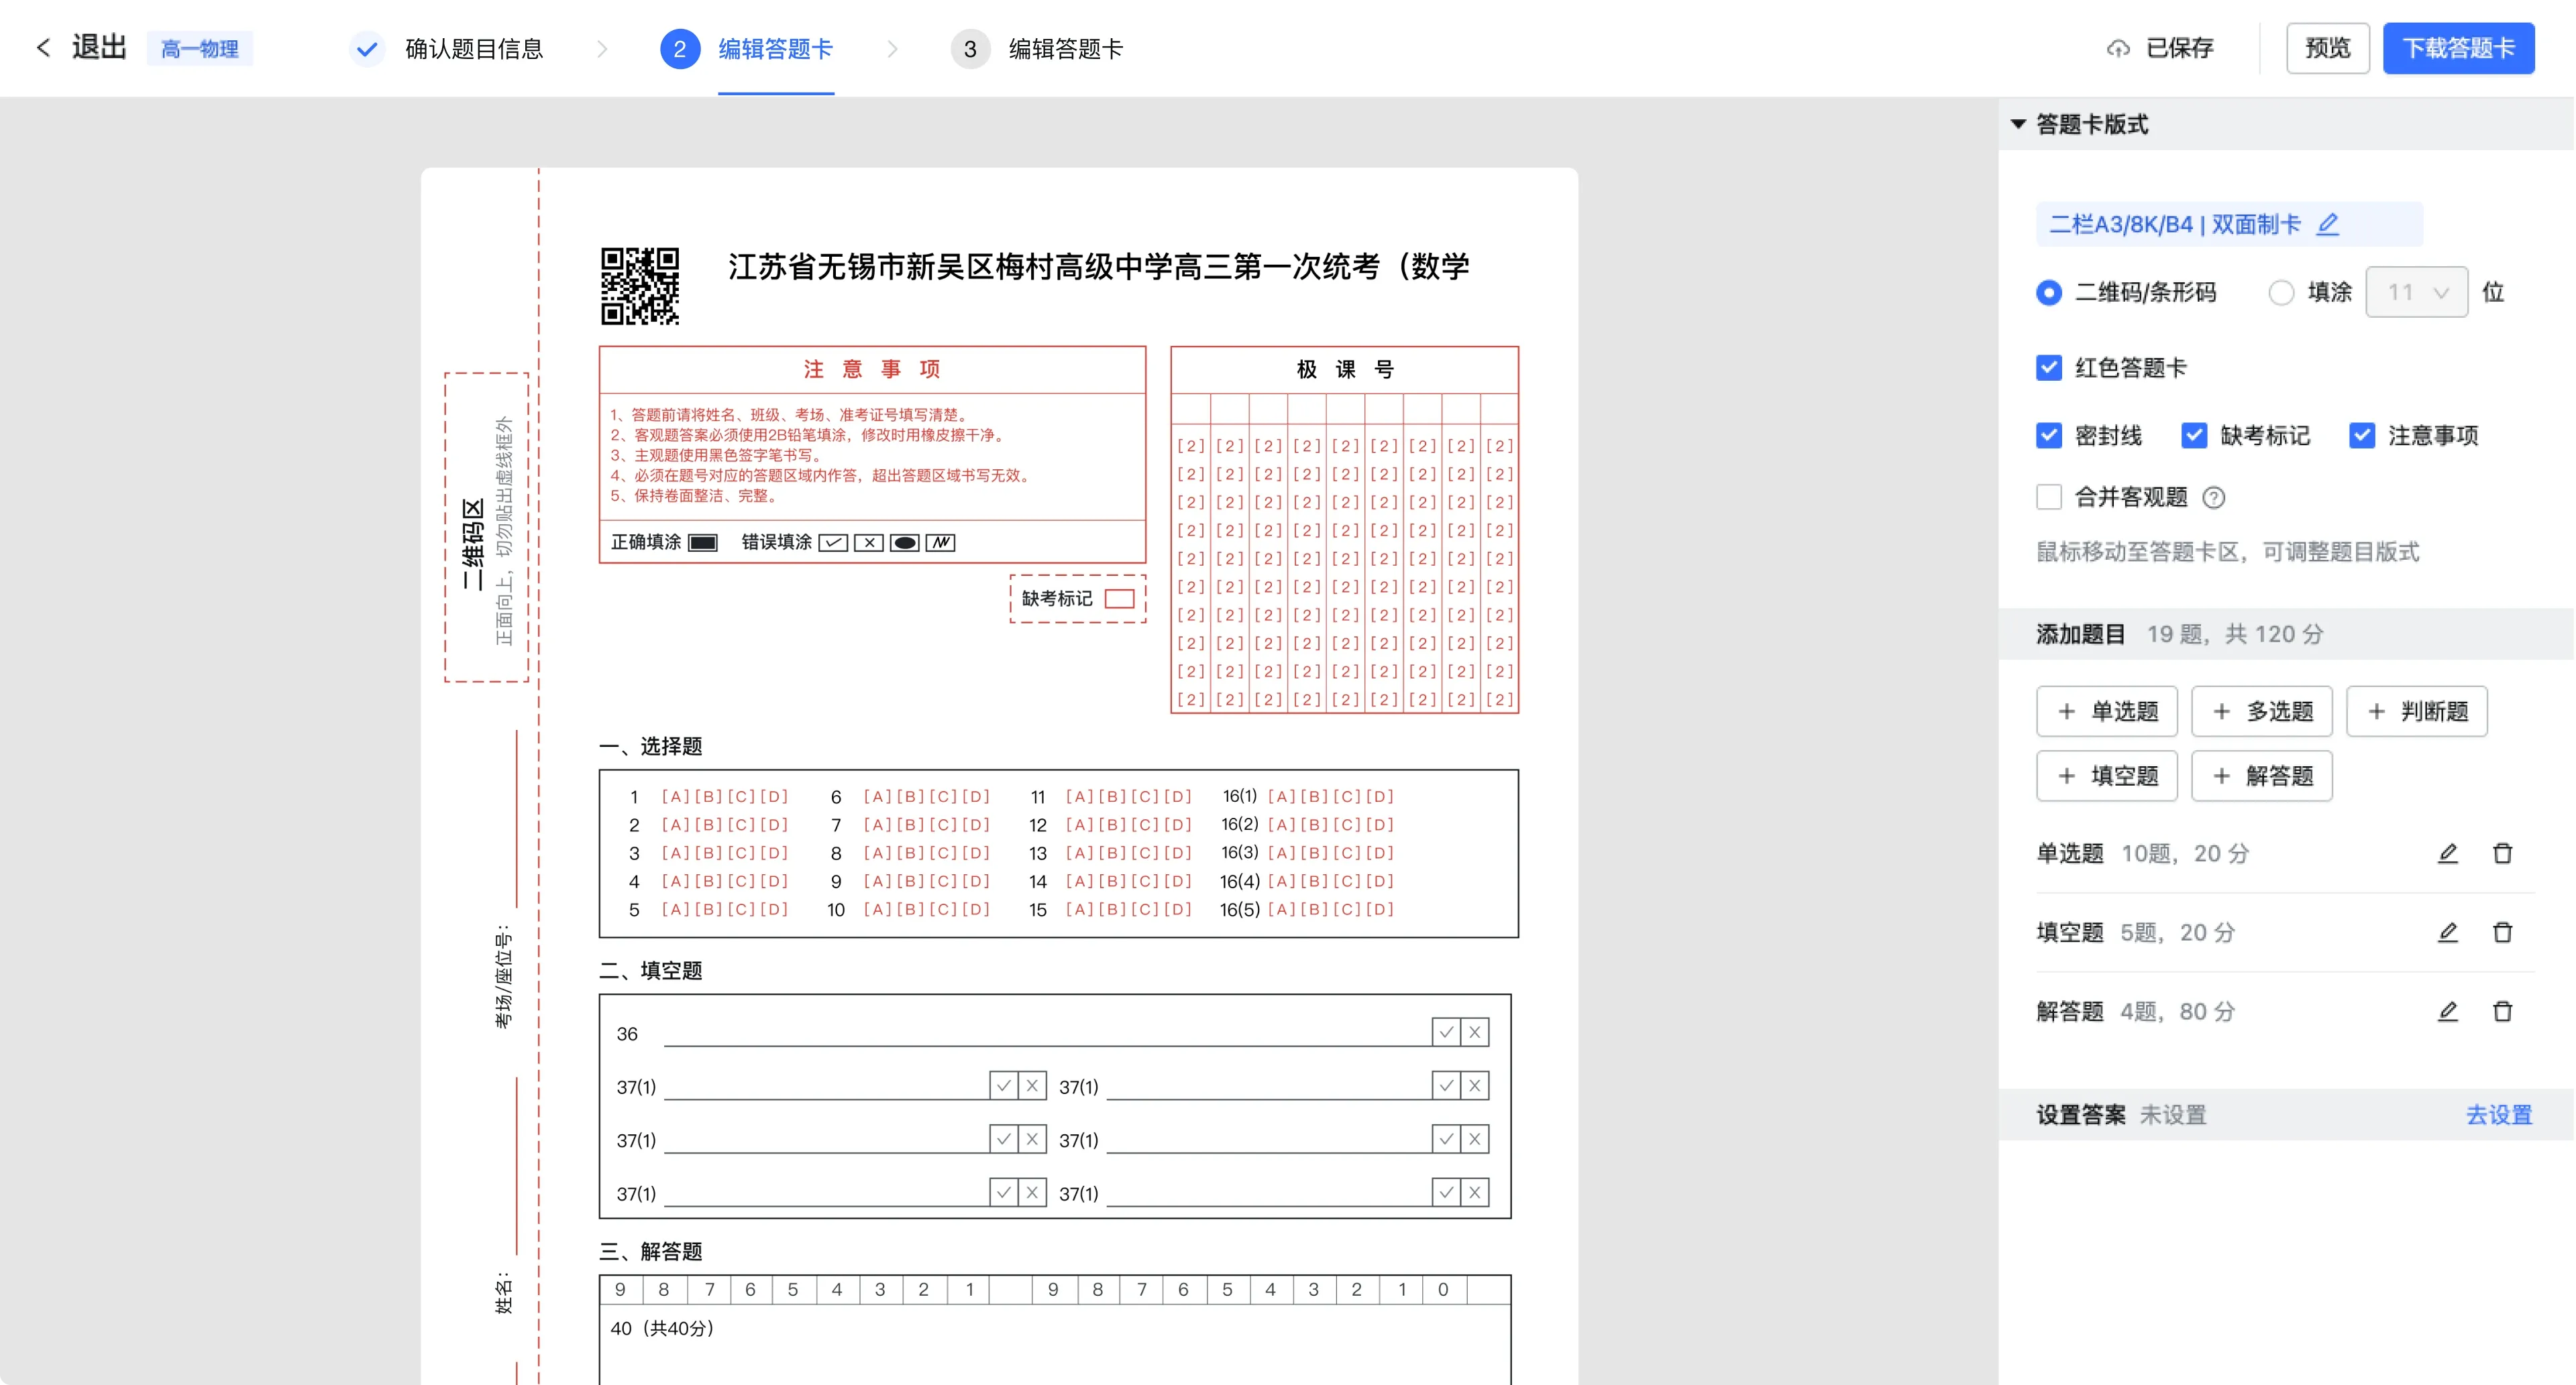Image resolution: width=2576 pixels, height=1385 pixels.
Task: Delete the 单选题 question group
Action: pos(2503,853)
